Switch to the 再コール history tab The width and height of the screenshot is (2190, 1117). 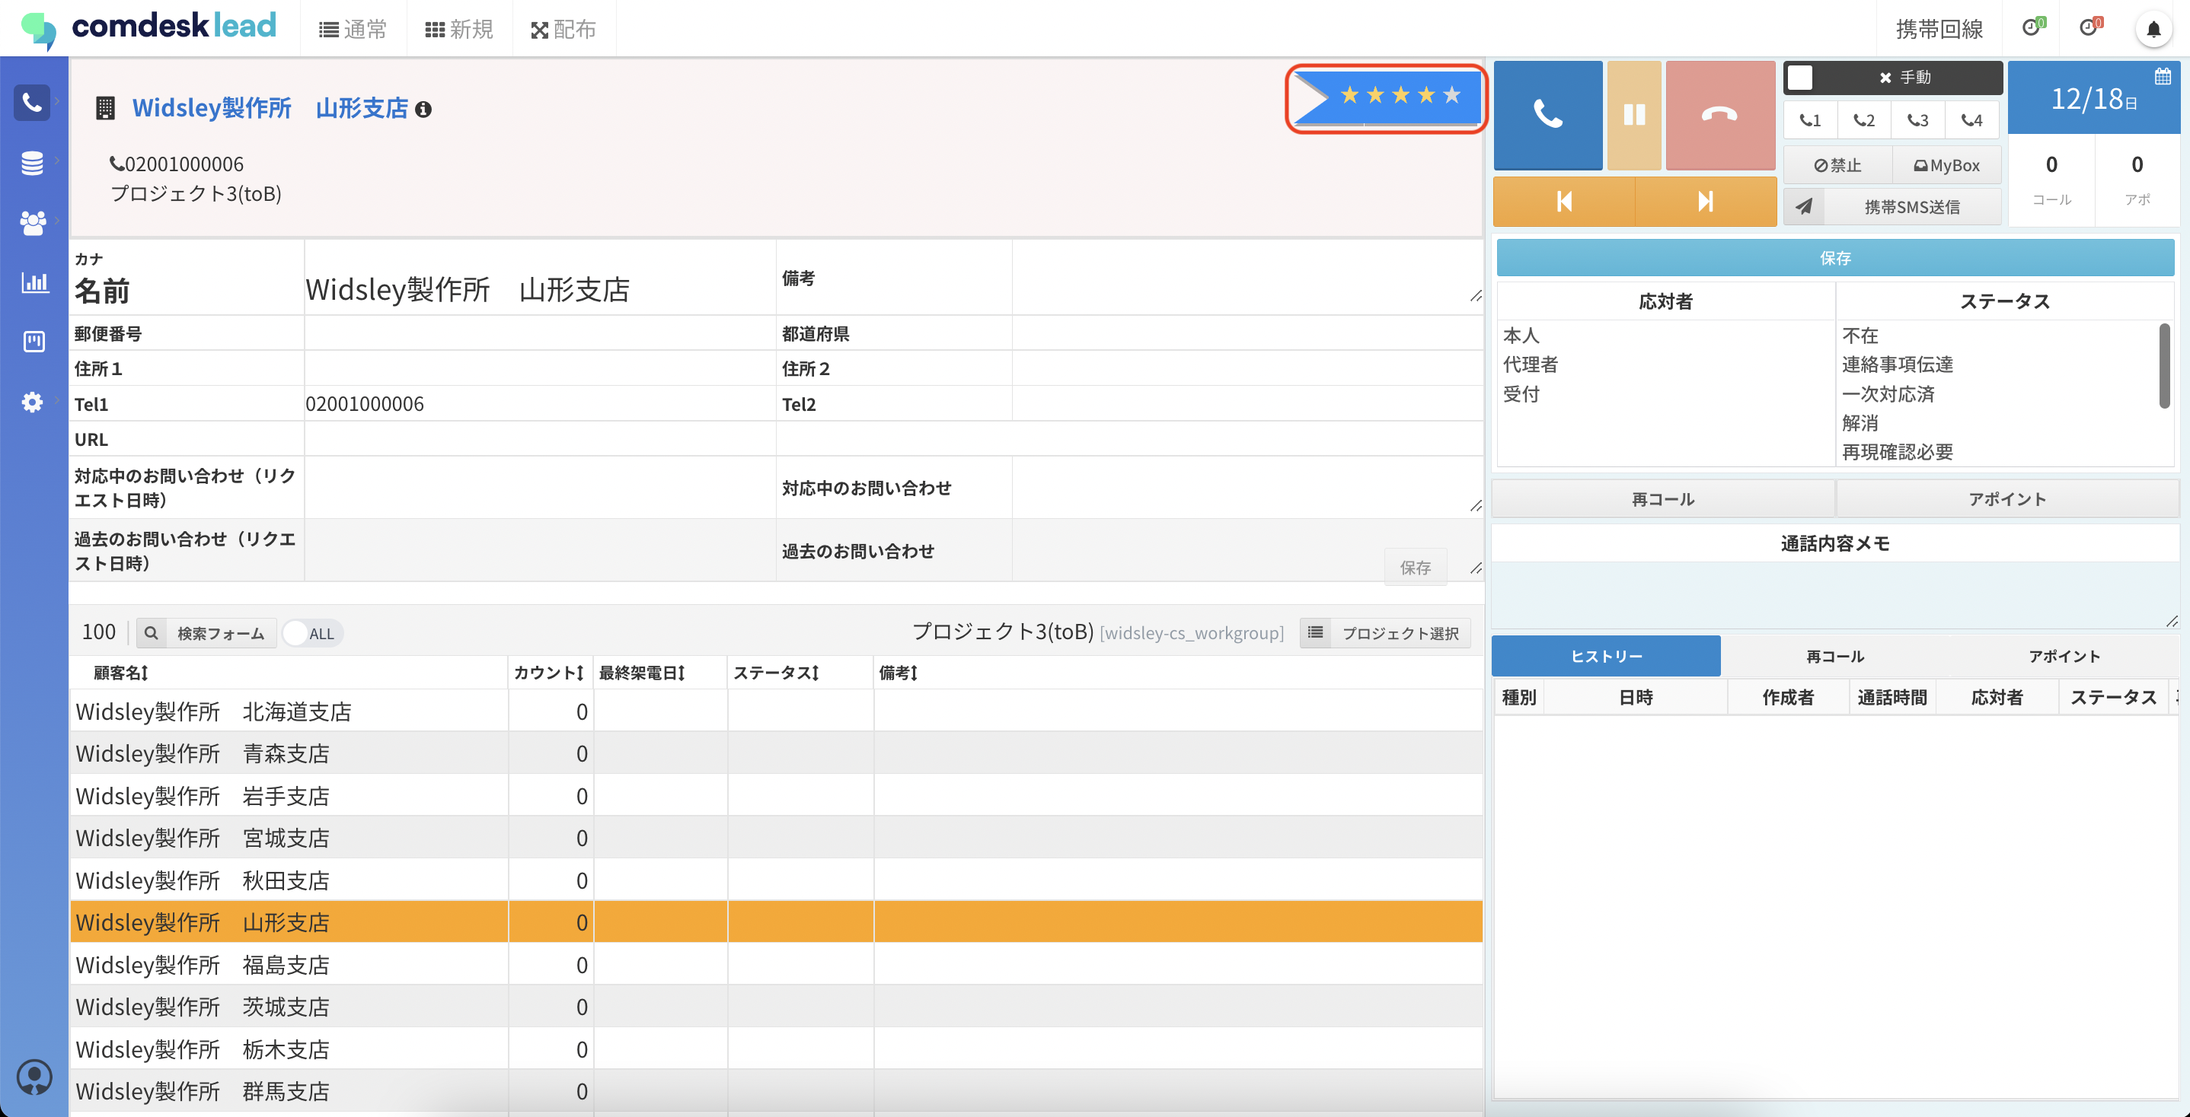click(x=1834, y=656)
